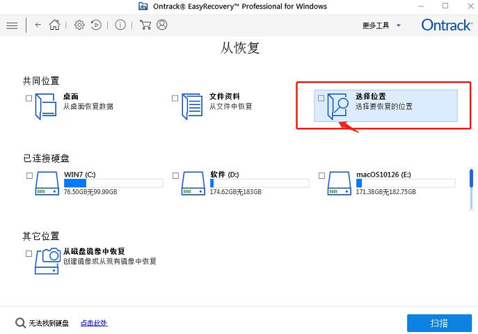
Task: Click the magnifier icon near 无法找到硬盘
Action: 20,323
